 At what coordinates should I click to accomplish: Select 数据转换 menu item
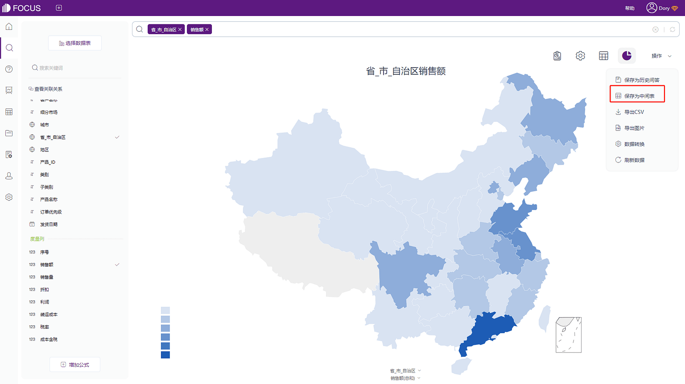click(630, 144)
